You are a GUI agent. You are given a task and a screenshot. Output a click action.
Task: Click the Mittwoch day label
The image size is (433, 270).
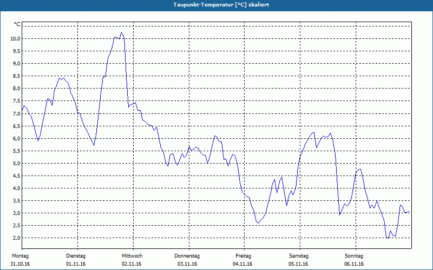point(132,256)
